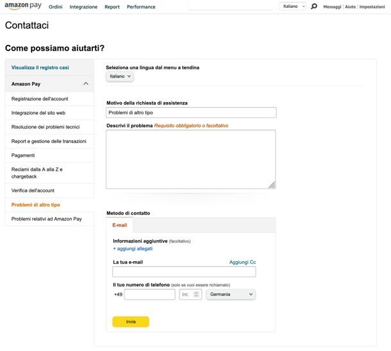Open the Ordini menu
Viewport: 391px width, 351px height.
[56, 7]
